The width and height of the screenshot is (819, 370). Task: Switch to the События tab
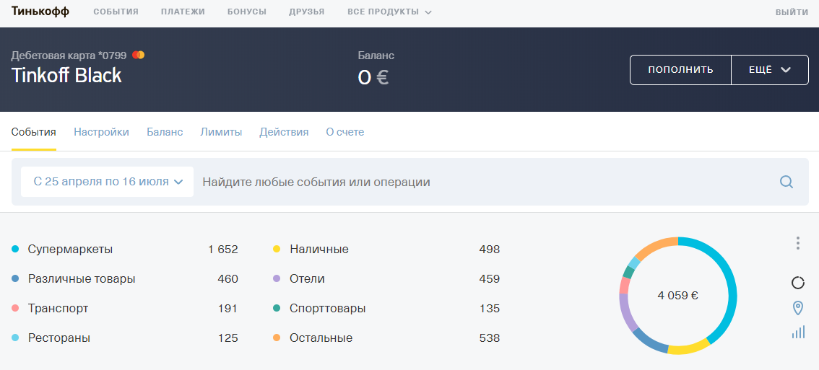pyautogui.click(x=34, y=133)
